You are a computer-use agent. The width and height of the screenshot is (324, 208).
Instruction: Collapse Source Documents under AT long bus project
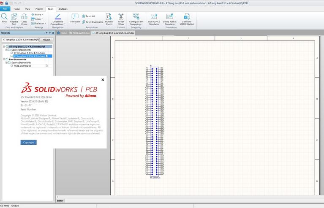click(6, 50)
